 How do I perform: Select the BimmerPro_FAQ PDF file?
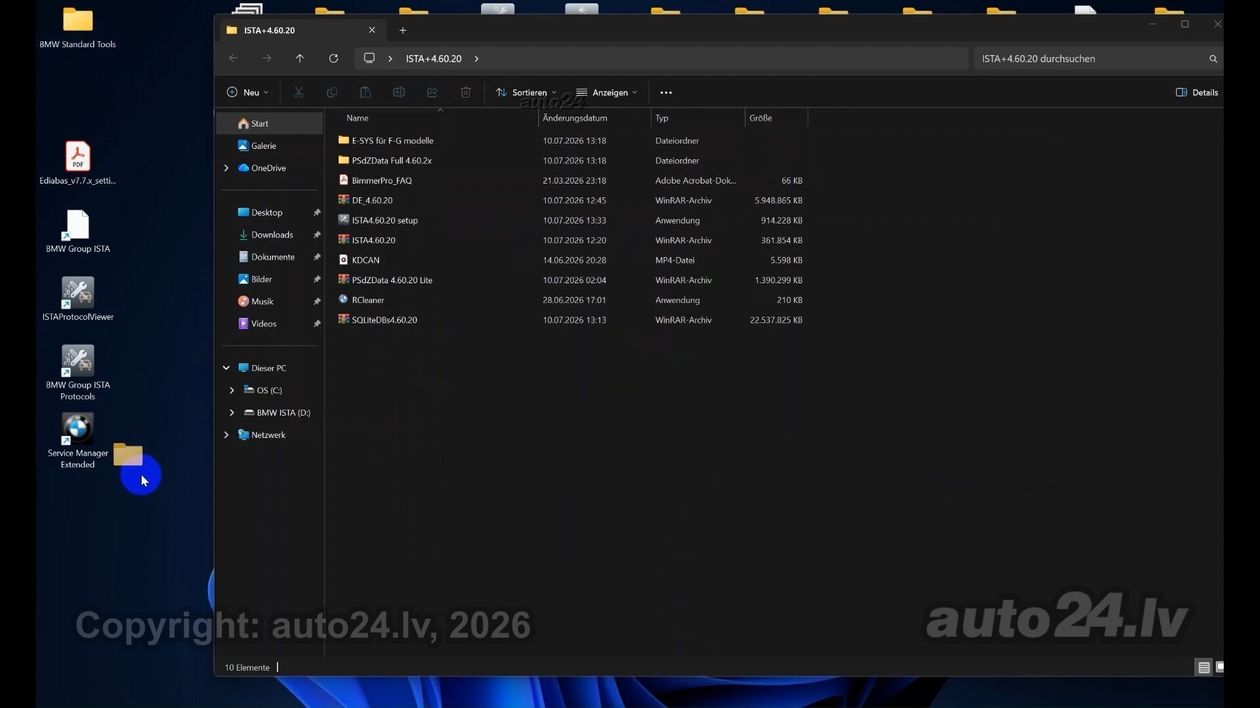[381, 180]
